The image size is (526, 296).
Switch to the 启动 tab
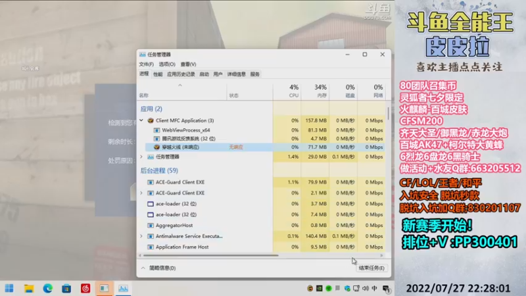point(204,74)
